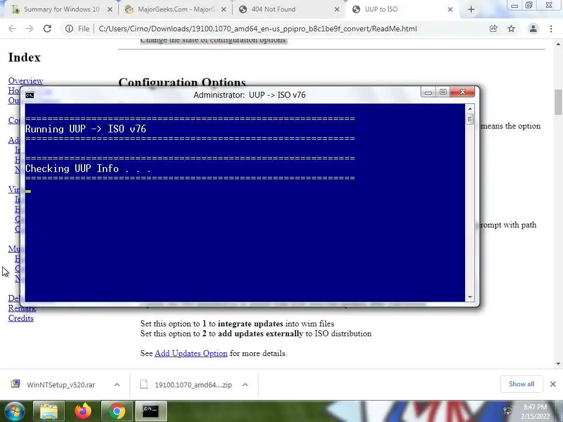Share this page icon
Viewport: 563px width, 422px height.
click(x=493, y=29)
